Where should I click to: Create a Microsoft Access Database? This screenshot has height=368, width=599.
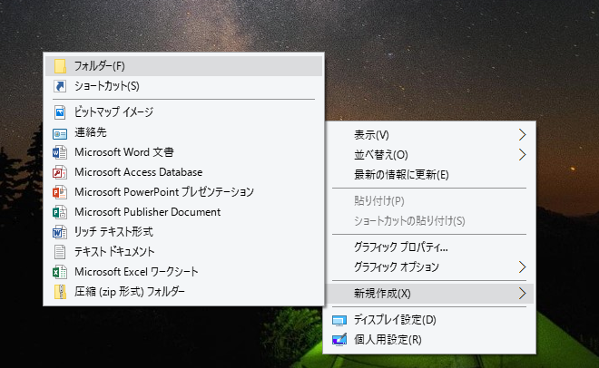(183, 172)
